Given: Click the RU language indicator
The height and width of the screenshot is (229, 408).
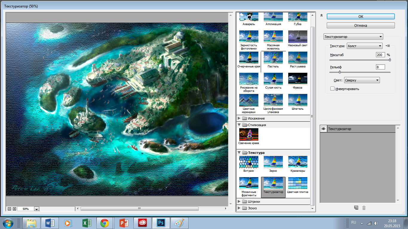Looking at the screenshot, I should 354,222.
